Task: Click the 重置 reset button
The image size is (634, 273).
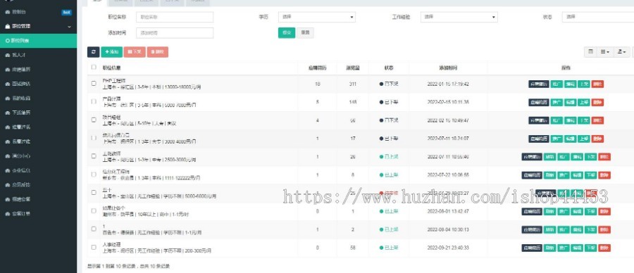Action: 305,33
